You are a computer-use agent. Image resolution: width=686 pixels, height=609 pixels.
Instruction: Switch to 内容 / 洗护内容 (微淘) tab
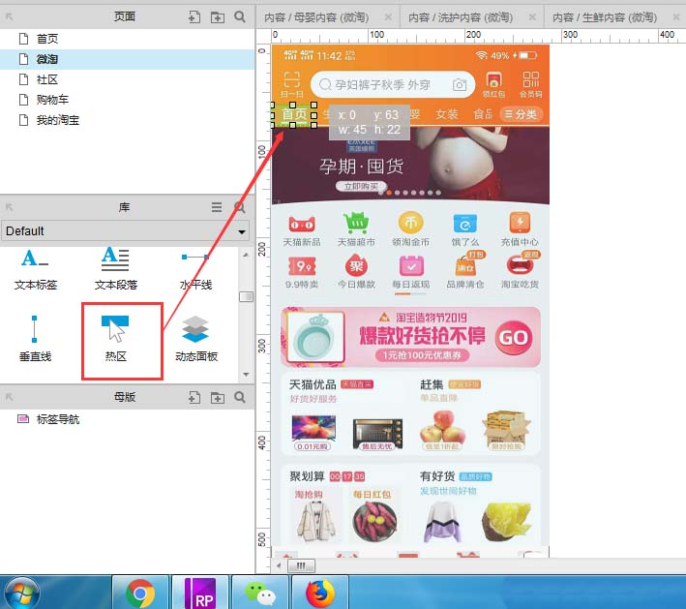coord(461,17)
